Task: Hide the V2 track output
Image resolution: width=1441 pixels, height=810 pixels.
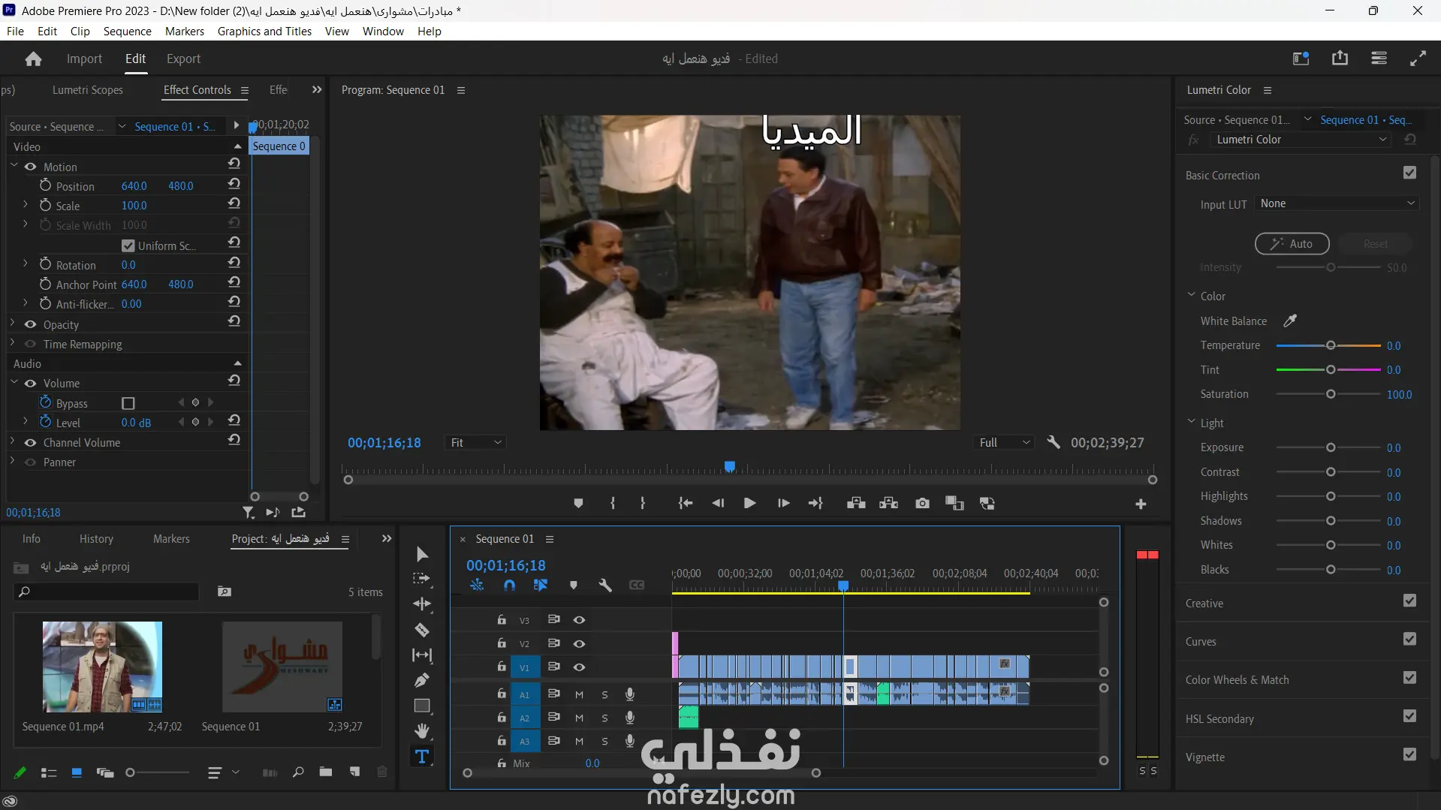Action: click(579, 643)
